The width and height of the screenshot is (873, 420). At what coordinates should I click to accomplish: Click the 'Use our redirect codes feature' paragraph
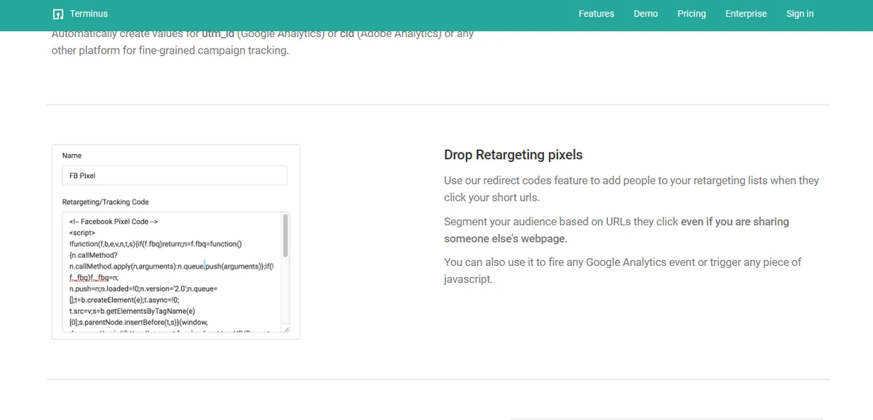pyautogui.click(x=631, y=189)
